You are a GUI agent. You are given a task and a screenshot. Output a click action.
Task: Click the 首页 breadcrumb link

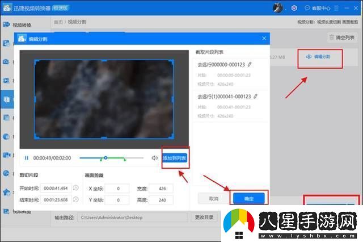tap(58, 22)
